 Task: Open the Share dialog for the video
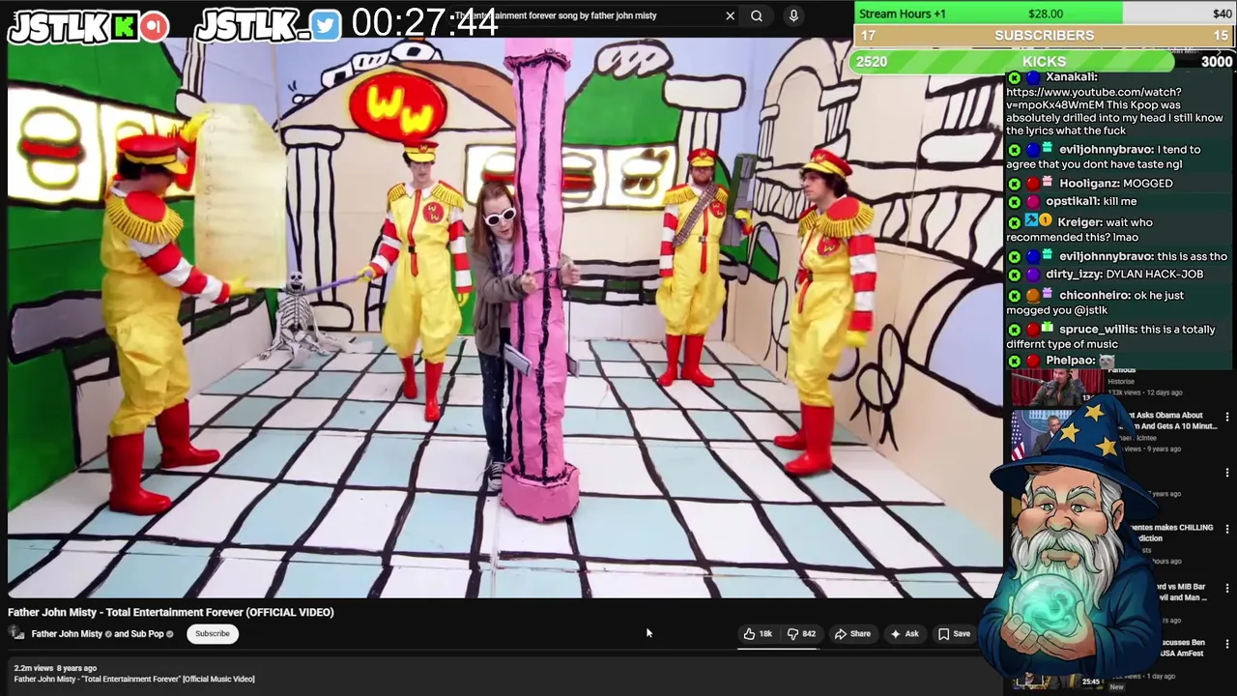coord(852,634)
